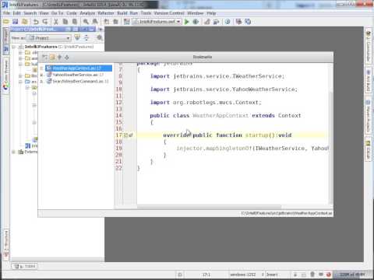Click the Insert mode indicator in status bar

[x=272, y=275]
